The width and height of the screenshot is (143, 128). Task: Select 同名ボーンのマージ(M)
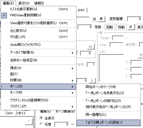coord(108,87)
